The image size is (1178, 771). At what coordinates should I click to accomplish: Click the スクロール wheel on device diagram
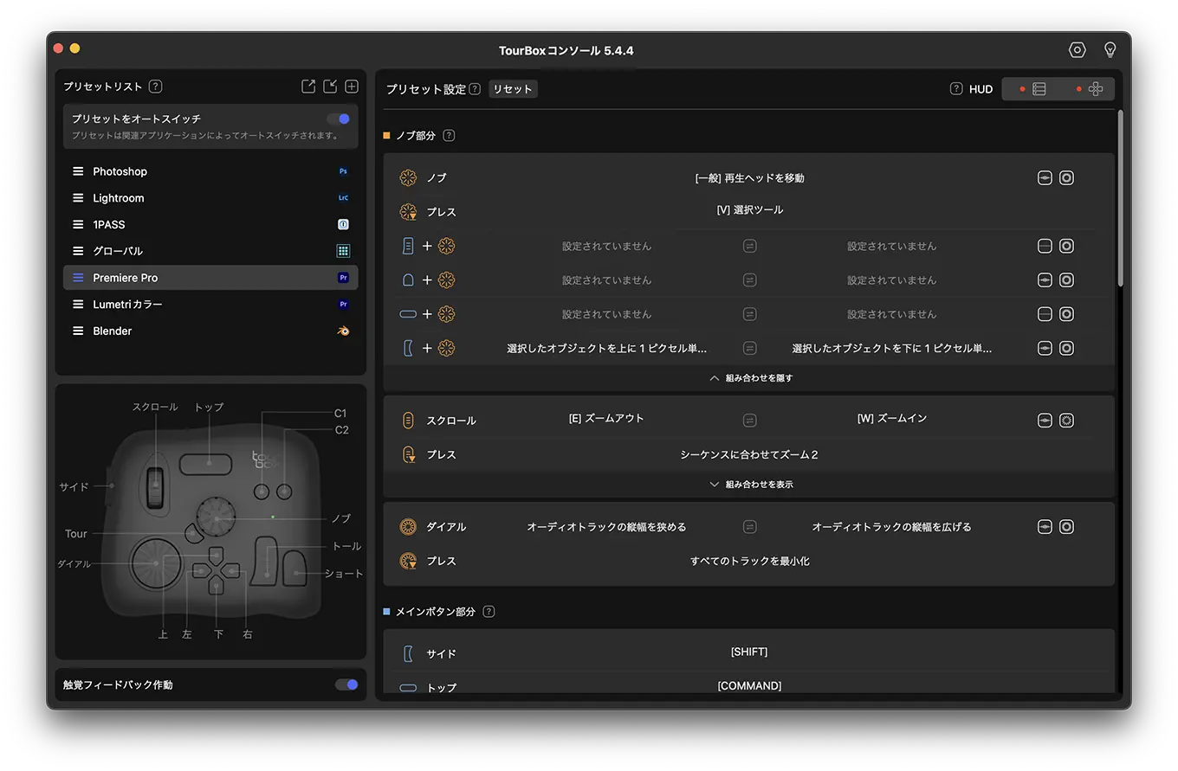155,488
